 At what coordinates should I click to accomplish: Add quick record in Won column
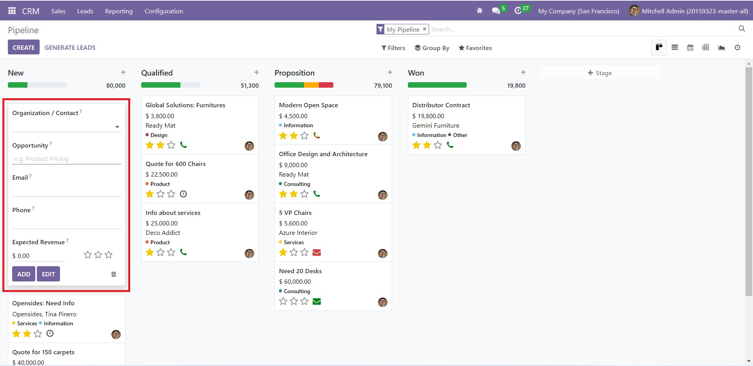tap(523, 72)
